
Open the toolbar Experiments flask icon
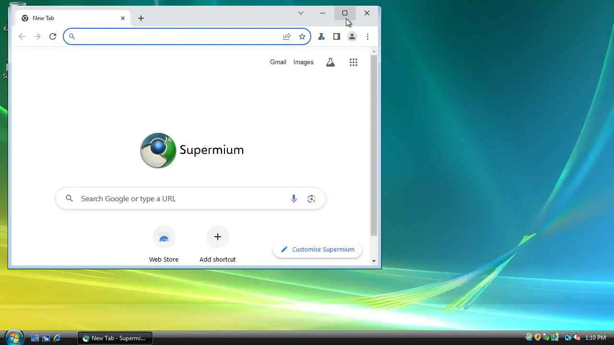321,36
